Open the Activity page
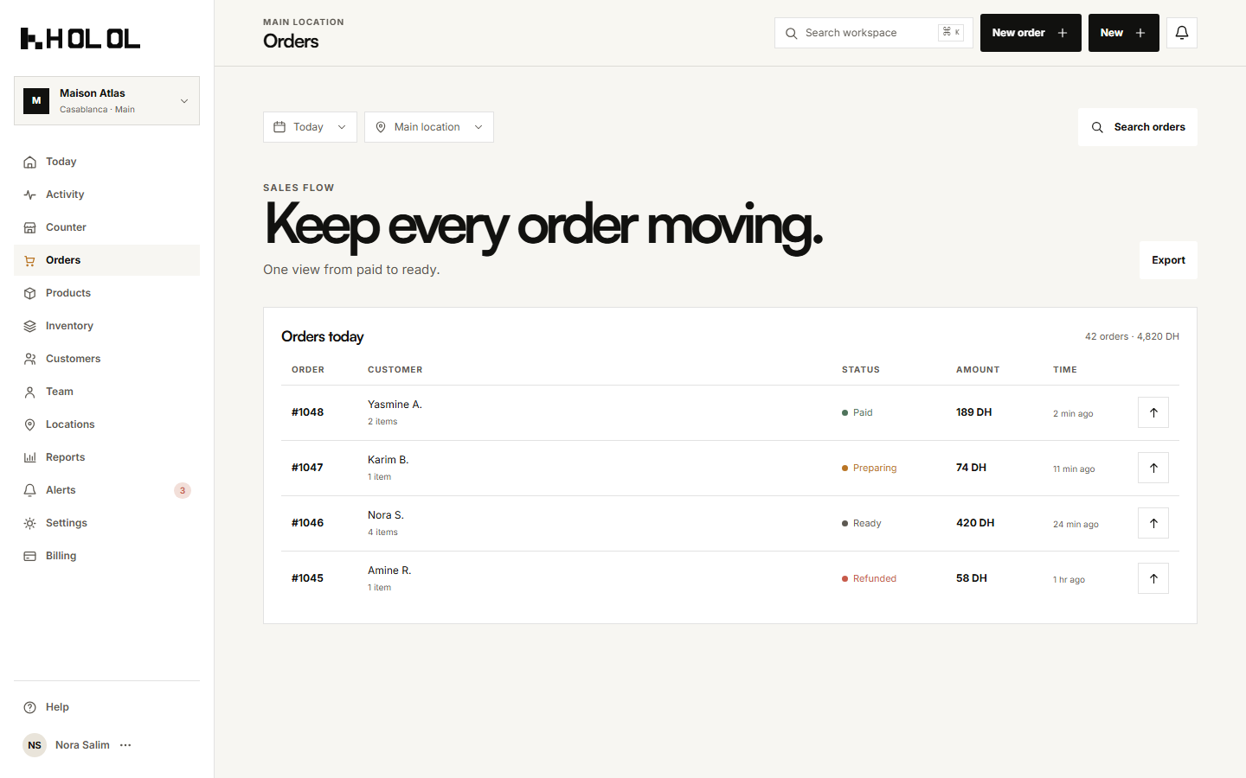Image resolution: width=1246 pixels, height=778 pixels. 106,194
